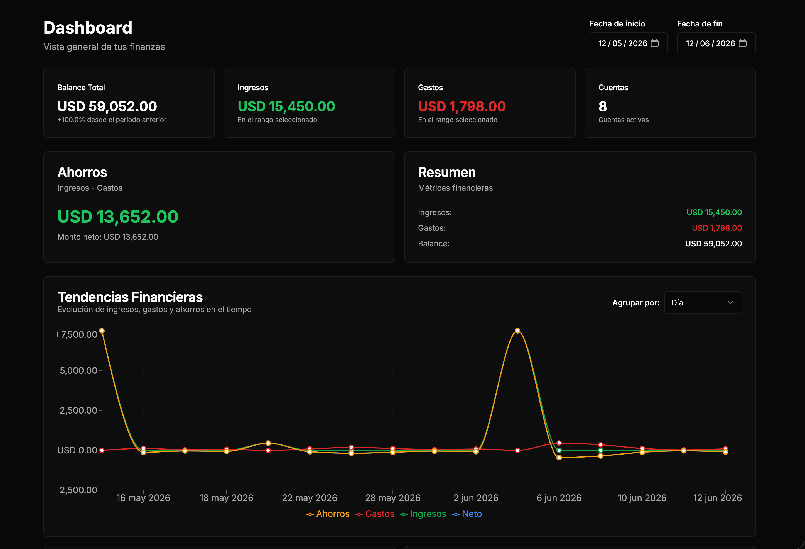This screenshot has height=549, width=805.
Task: Click the Ahorros amount USD 13,652.00
Action: point(118,217)
